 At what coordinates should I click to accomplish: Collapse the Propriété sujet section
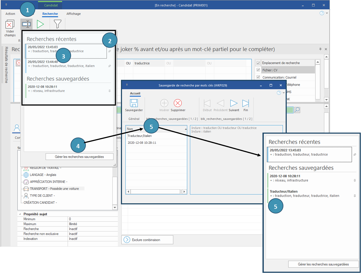pyautogui.click(x=20, y=214)
